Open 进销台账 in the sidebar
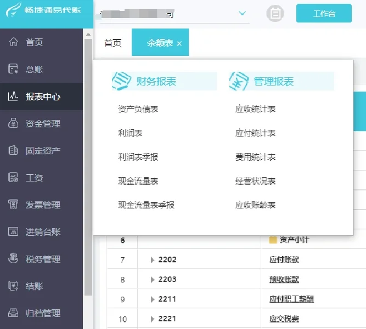 pos(41,232)
